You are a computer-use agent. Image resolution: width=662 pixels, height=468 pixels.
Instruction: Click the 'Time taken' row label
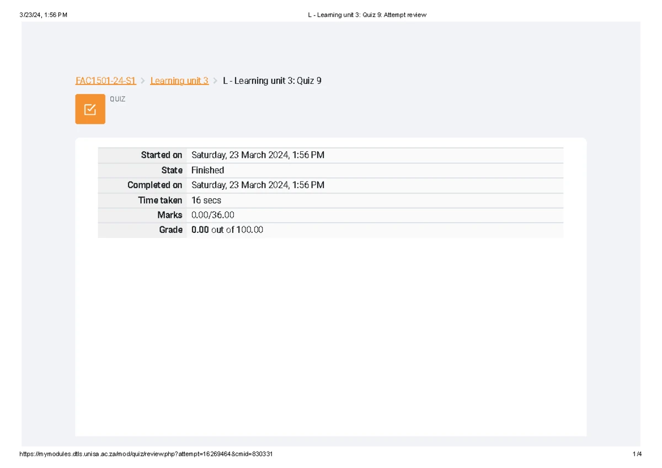[161, 200]
